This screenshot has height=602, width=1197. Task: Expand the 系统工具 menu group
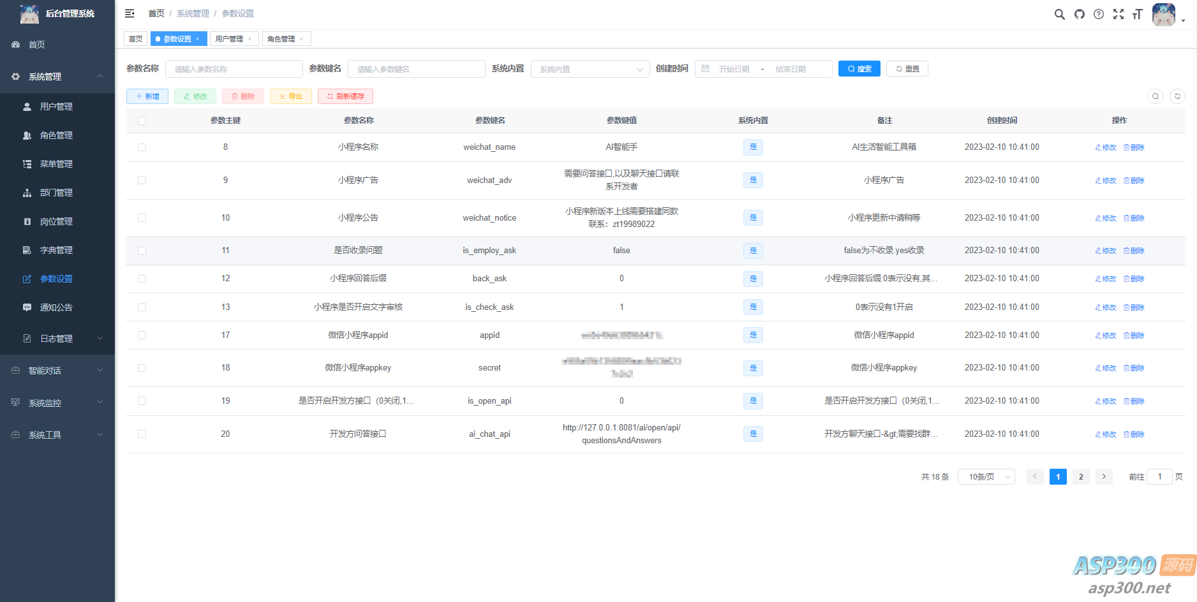pos(57,435)
